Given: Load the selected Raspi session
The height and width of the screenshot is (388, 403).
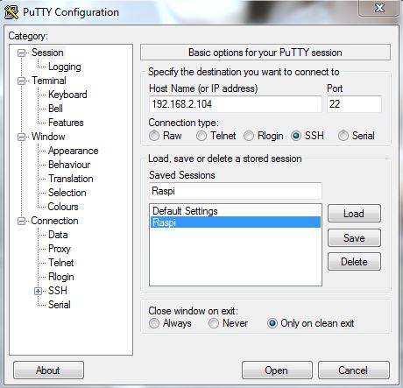Looking at the screenshot, I should pos(354,214).
